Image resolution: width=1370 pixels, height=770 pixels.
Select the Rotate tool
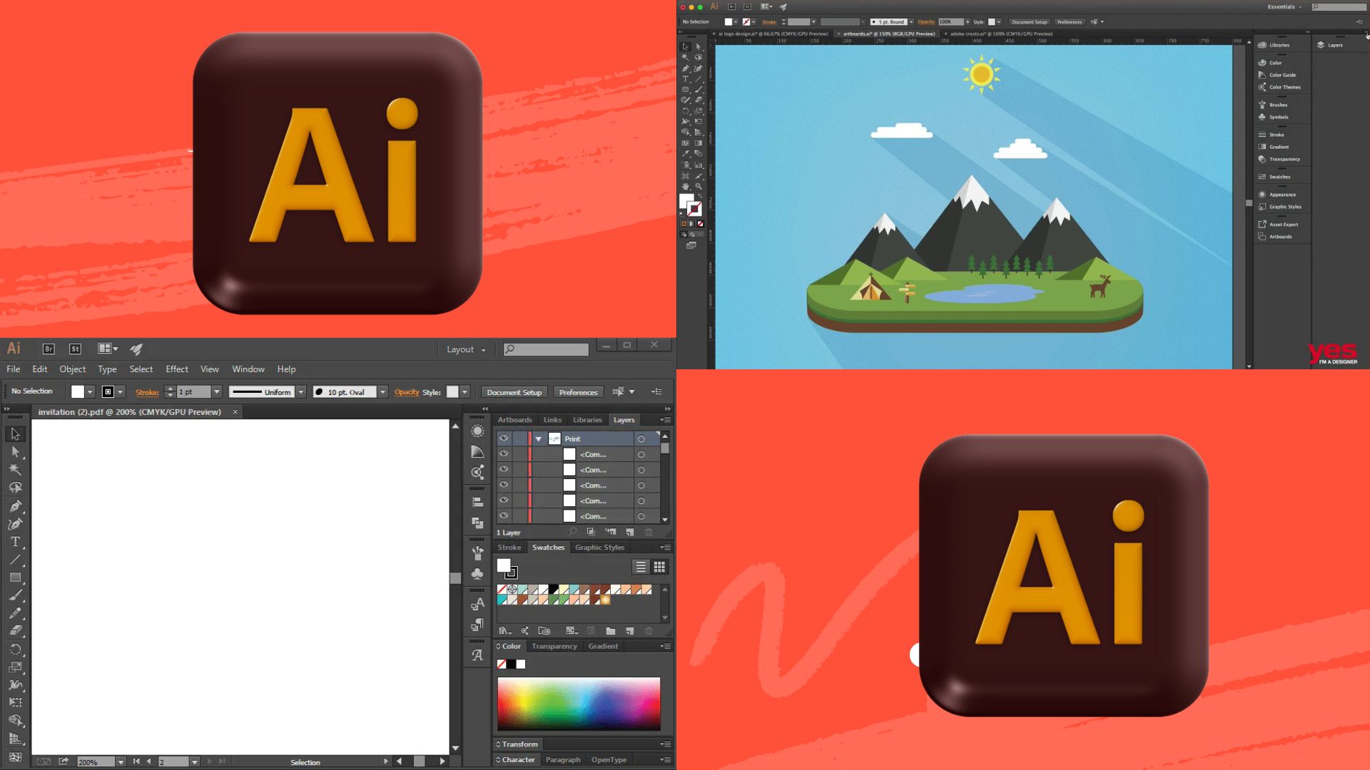point(15,649)
